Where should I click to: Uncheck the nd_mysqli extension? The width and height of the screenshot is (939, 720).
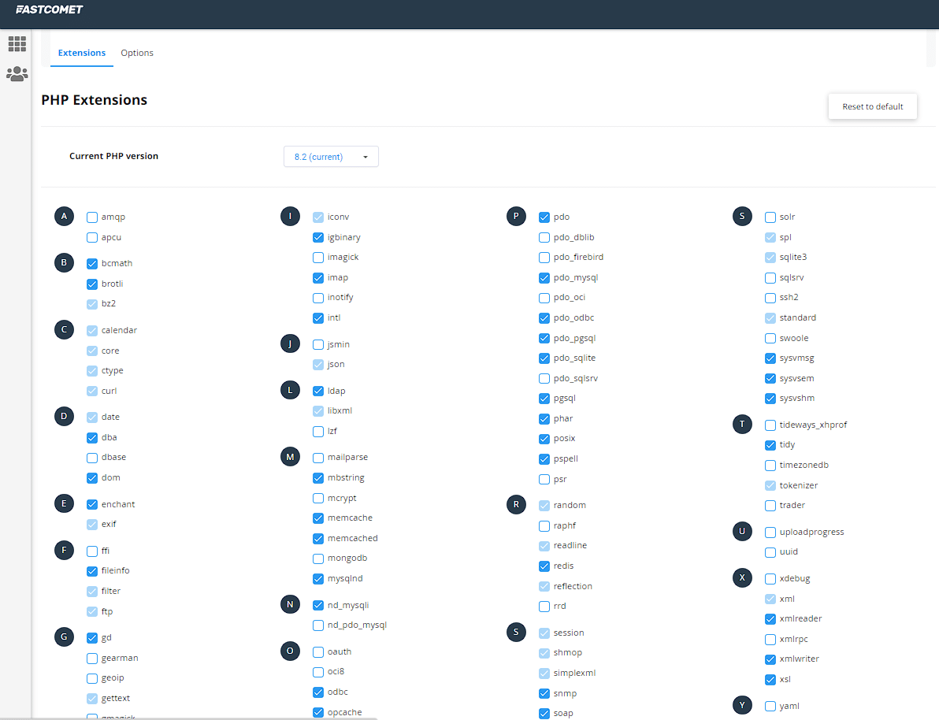(x=318, y=606)
